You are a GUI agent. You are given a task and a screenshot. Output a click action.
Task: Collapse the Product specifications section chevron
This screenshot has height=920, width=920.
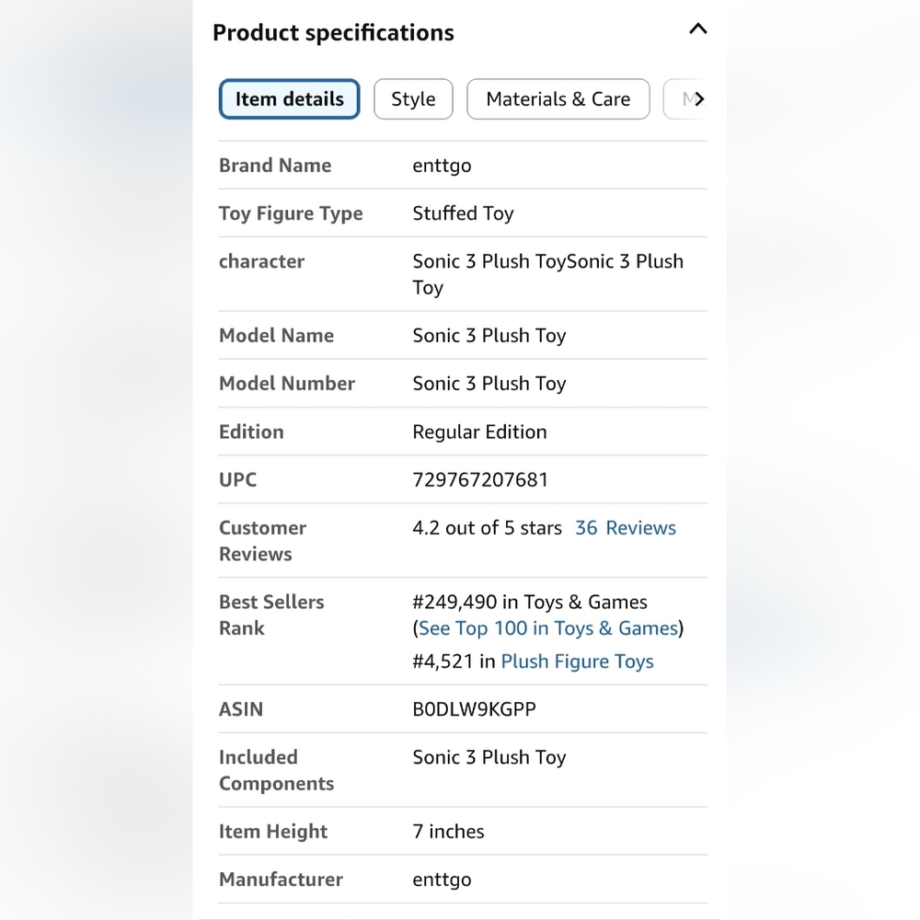pyautogui.click(x=697, y=29)
